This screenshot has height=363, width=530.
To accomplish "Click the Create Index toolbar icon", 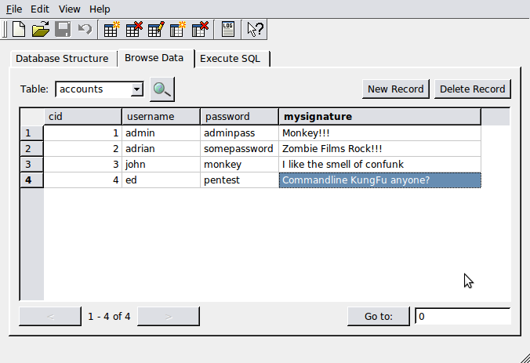I will 178,30.
